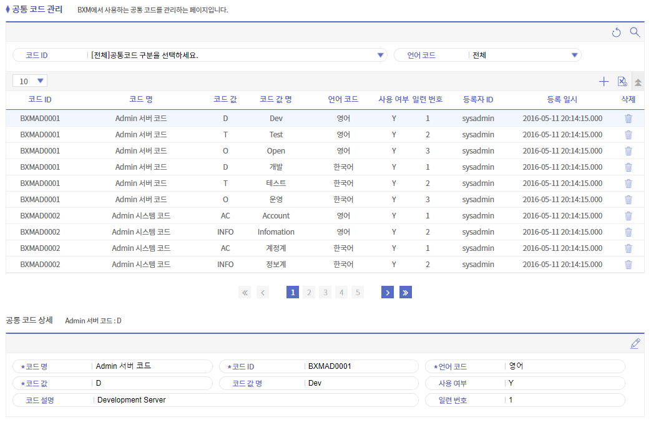Select the row with code value name Dev
This screenshot has width=651, height=425.
point(325,119)
